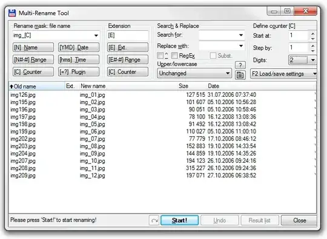327x239 pixels.
Task: Insert the extension [C] Counter placeholder
Action: pyautogui.click(x=128, y=71)
